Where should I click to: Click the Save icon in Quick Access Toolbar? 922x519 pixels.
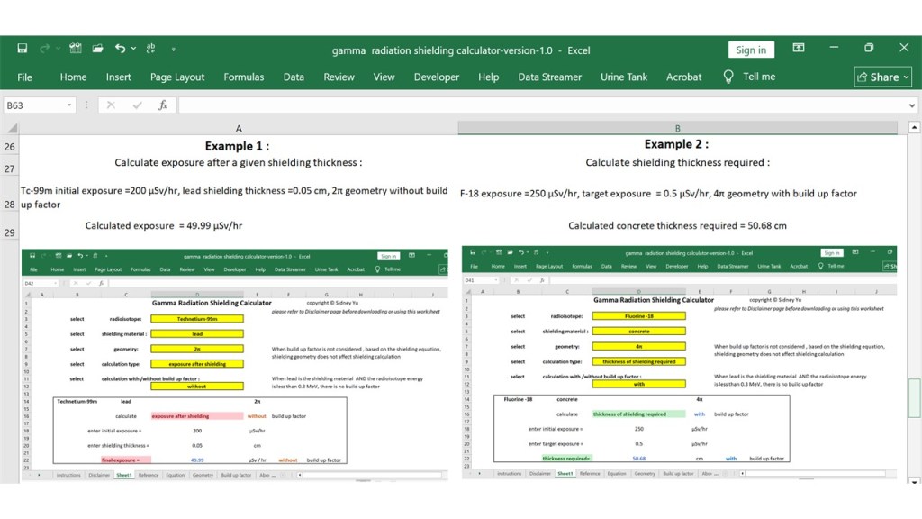pos(22,49)
